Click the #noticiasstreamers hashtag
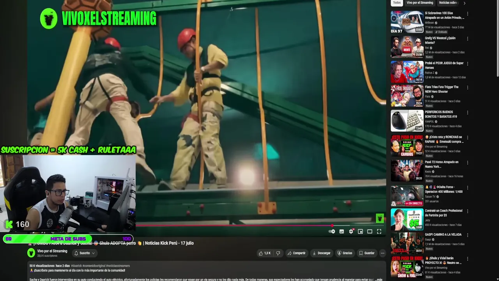This screenshot has height=281, width=499. click(118, 266)
